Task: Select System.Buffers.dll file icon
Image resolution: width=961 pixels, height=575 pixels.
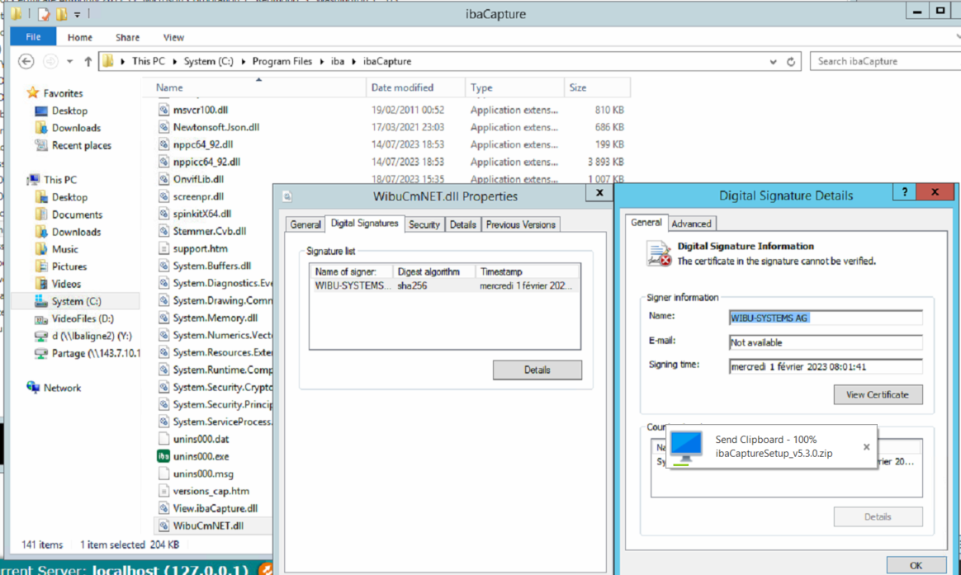Action: [163, 266]
